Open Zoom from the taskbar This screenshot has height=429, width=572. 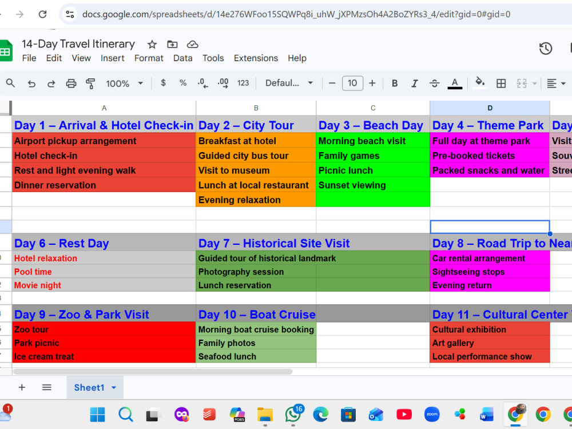[x=432, y=415]
